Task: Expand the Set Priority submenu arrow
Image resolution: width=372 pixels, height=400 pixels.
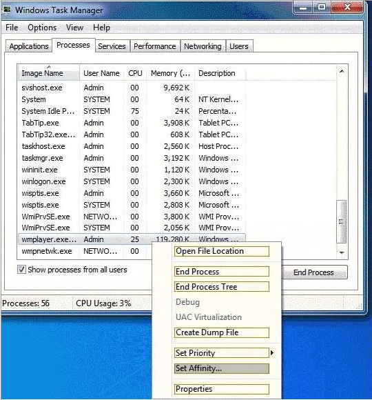Action: coord(272,353)
